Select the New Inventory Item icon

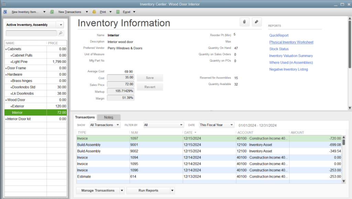pos(5,12)
